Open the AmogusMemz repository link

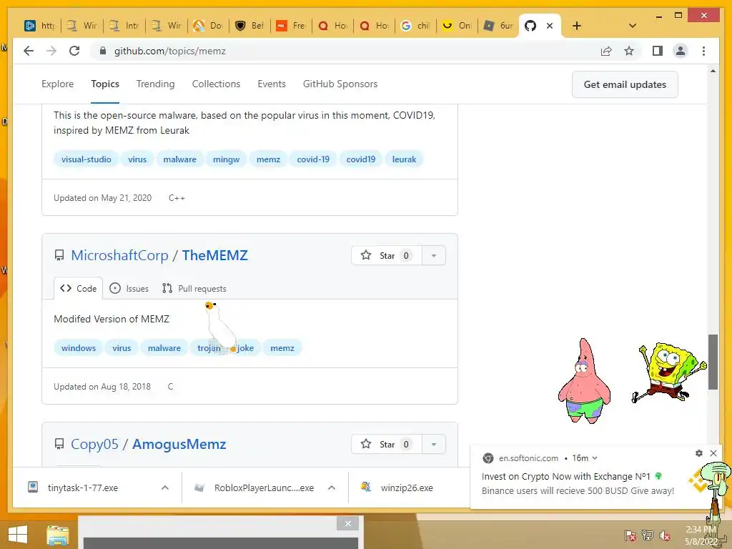179,444
